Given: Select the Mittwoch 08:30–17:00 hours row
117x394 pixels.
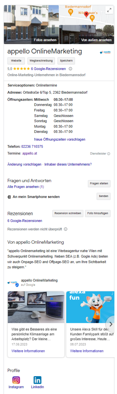Looking at the screenshot, I should click(x=53, y=99).
